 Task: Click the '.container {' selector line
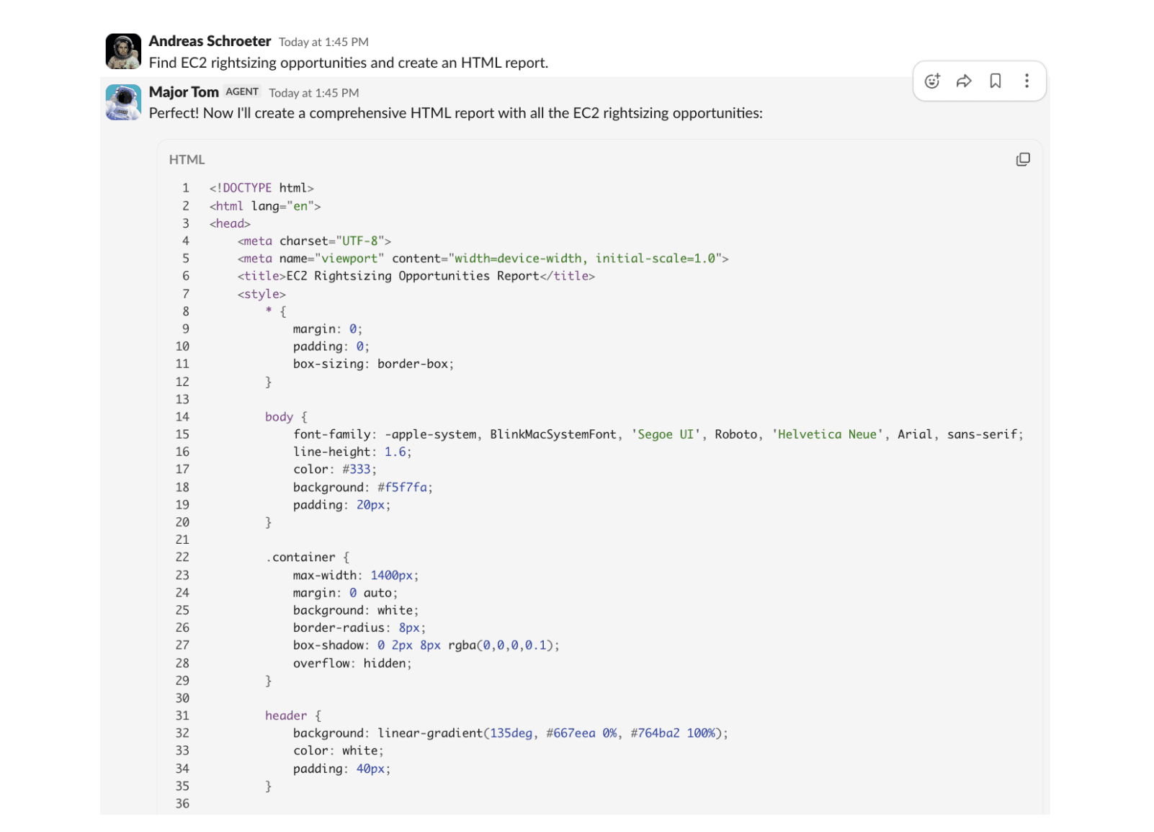pyautogui.click(x=308, y=557)
